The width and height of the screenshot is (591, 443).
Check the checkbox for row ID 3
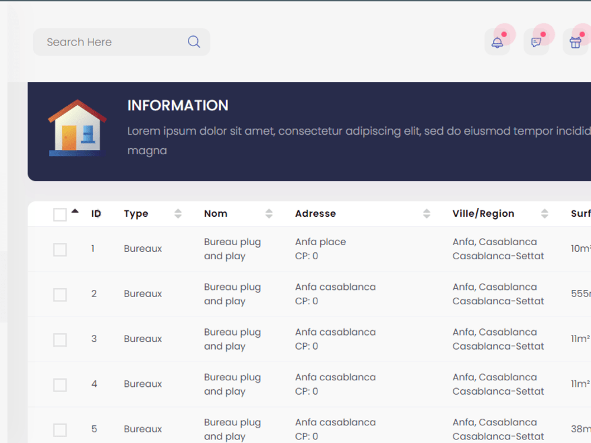pos(60,340)
